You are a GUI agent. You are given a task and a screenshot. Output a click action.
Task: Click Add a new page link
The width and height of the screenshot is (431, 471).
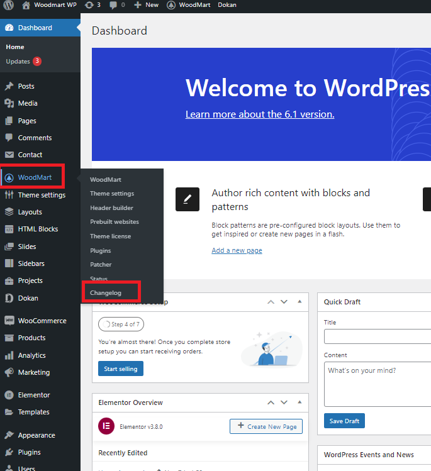(x=237, y=250)
